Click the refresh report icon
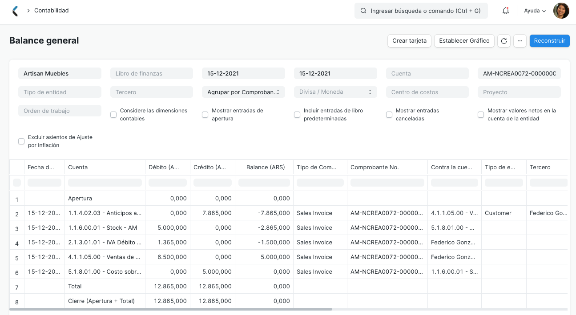This screenshot has height=315, width=576. tap(503, 40)
